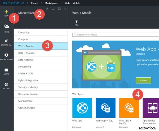Select the Security + Identity category
Image resolution: width=159 pixels, height=131 pixels.
(41, 87)
